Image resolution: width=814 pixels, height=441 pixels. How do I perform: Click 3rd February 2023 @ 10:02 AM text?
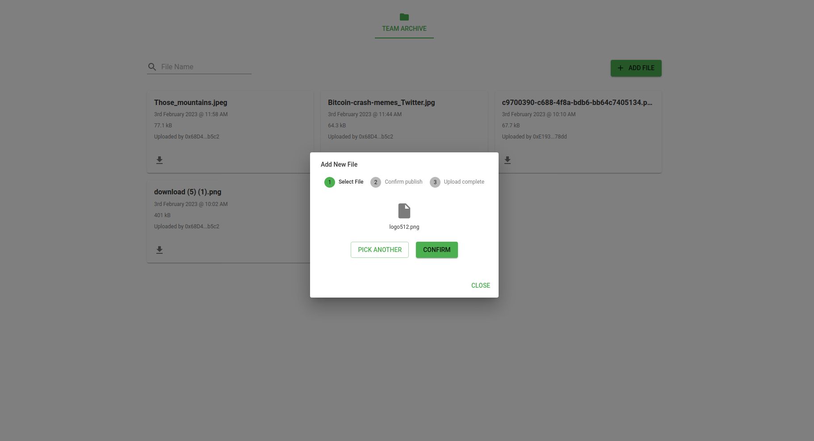pyautogui.click(x=191, y=204)
